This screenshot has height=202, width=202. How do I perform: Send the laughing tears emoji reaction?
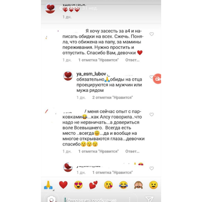pyautogui.click(x=123, y=185)
